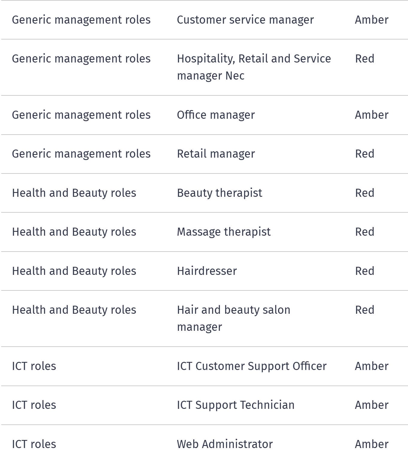
Task: Click the Beauty therapist cell
Action: [x=219, y=193]
